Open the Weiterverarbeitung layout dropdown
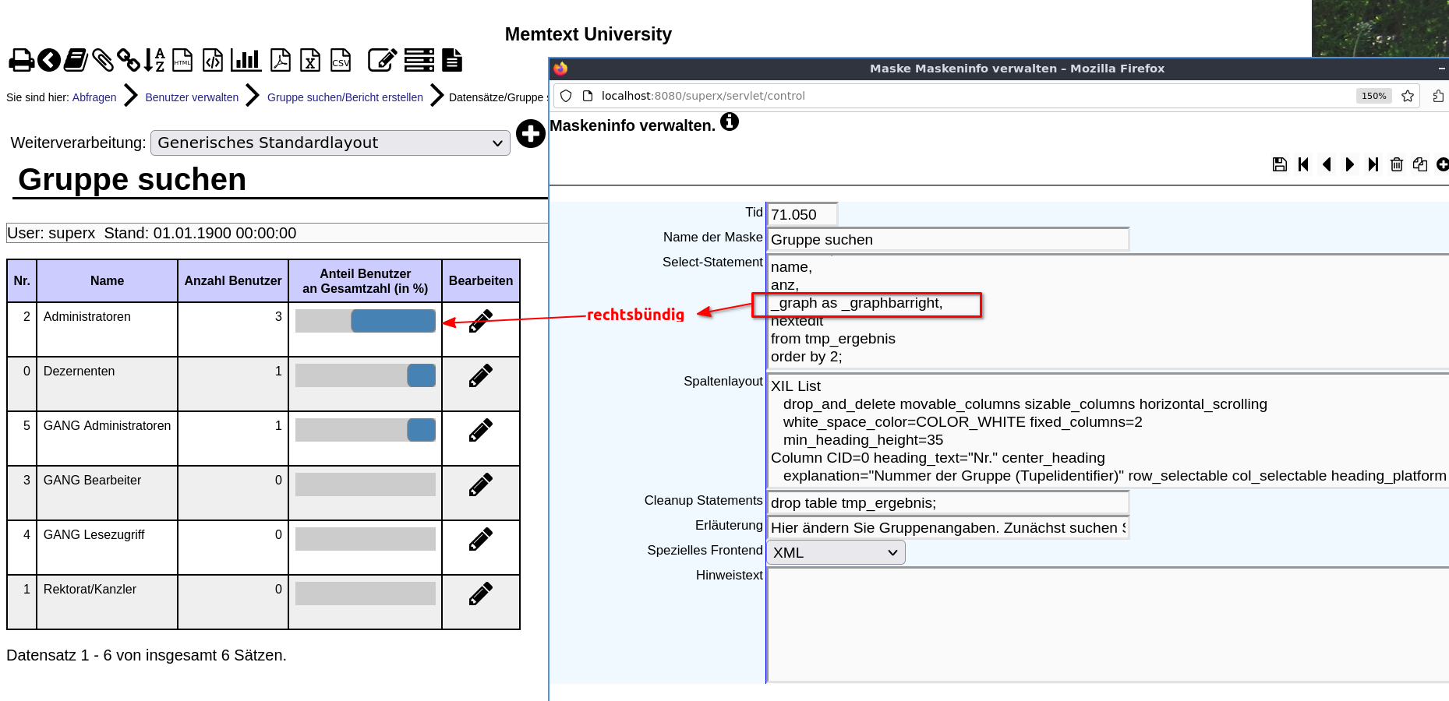The image size is (1449, 701). pyautogui.click(x=330, y=143)
